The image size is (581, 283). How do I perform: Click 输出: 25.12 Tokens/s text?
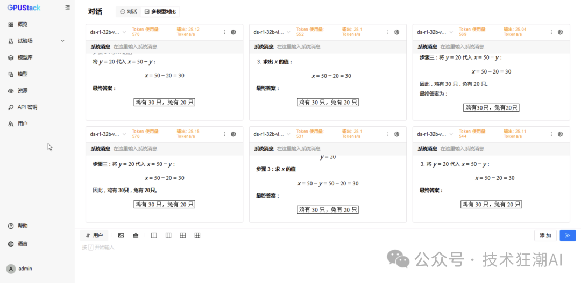pyautogui.click(x=188, y=32)
